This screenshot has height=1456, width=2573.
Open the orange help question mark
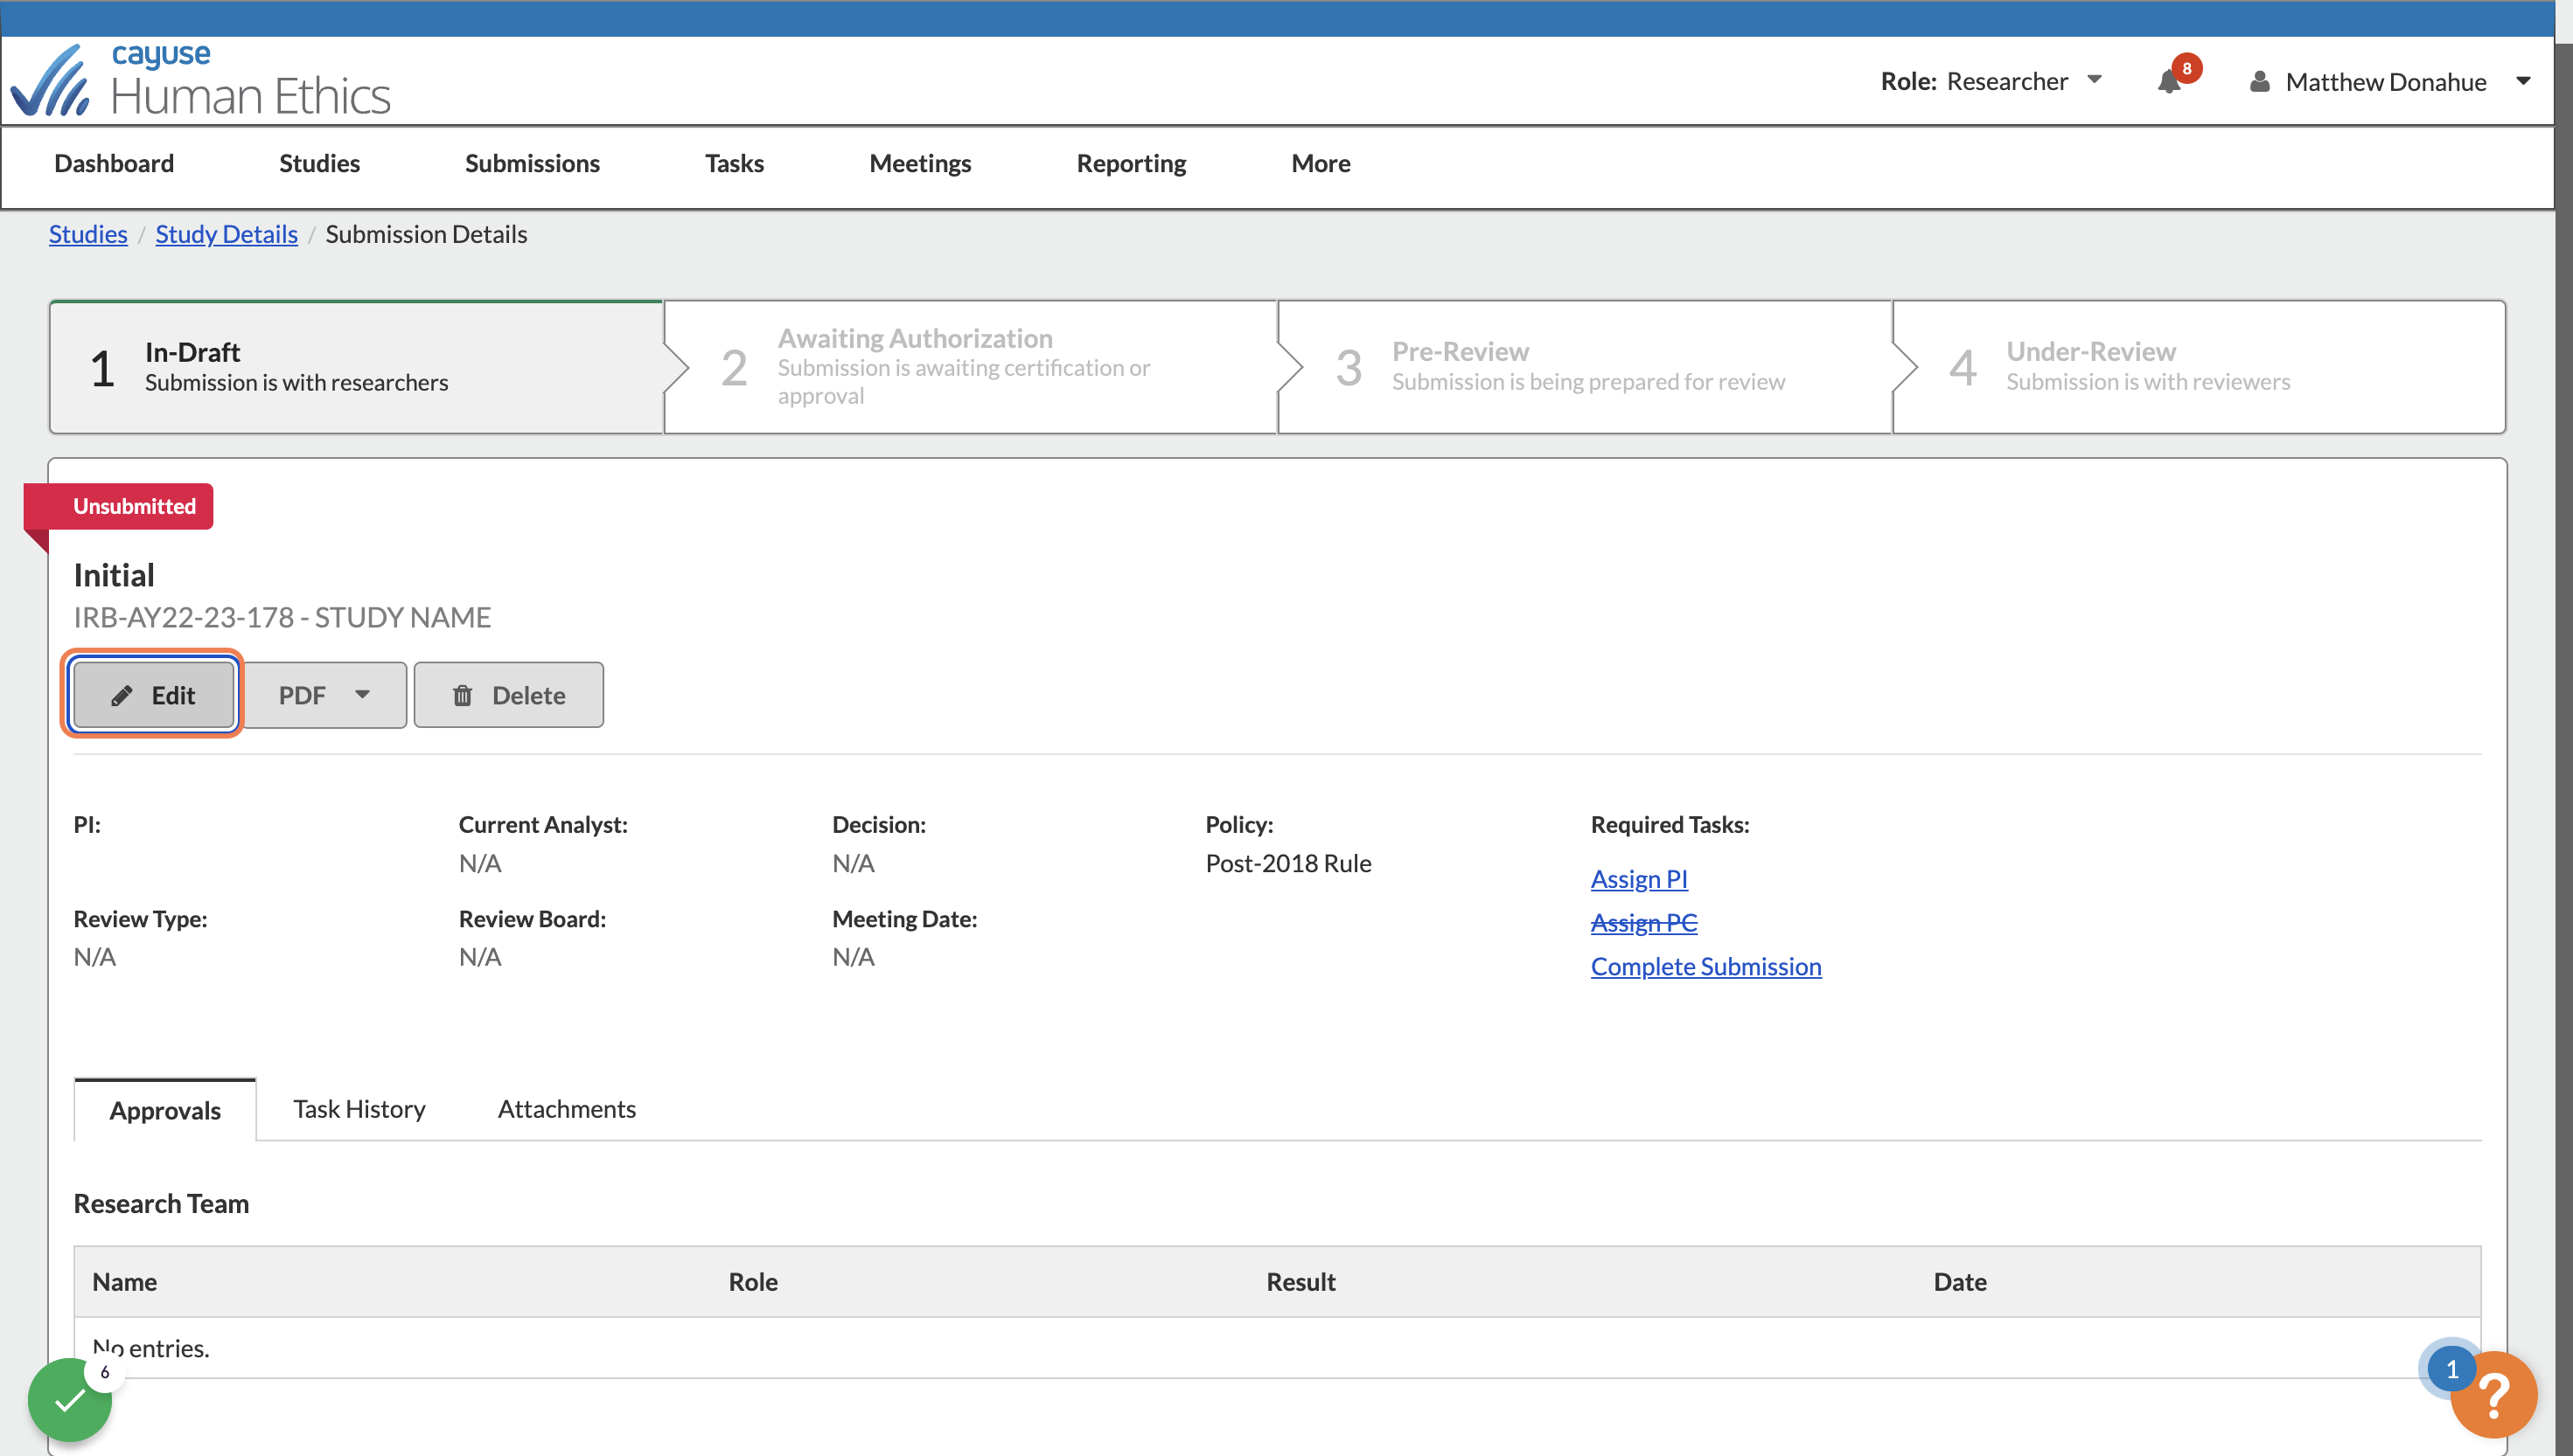2494,1395
